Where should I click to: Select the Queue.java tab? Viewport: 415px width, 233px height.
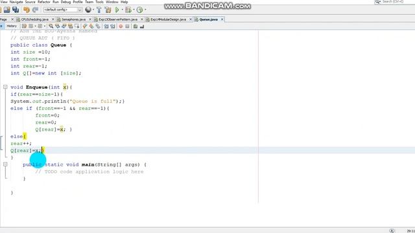tap(208, 19)
